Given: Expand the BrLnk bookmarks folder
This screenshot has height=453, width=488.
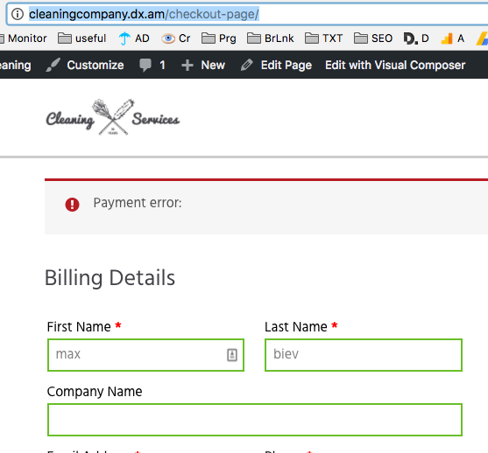Looking at the screenshot, I should point(271,38).
